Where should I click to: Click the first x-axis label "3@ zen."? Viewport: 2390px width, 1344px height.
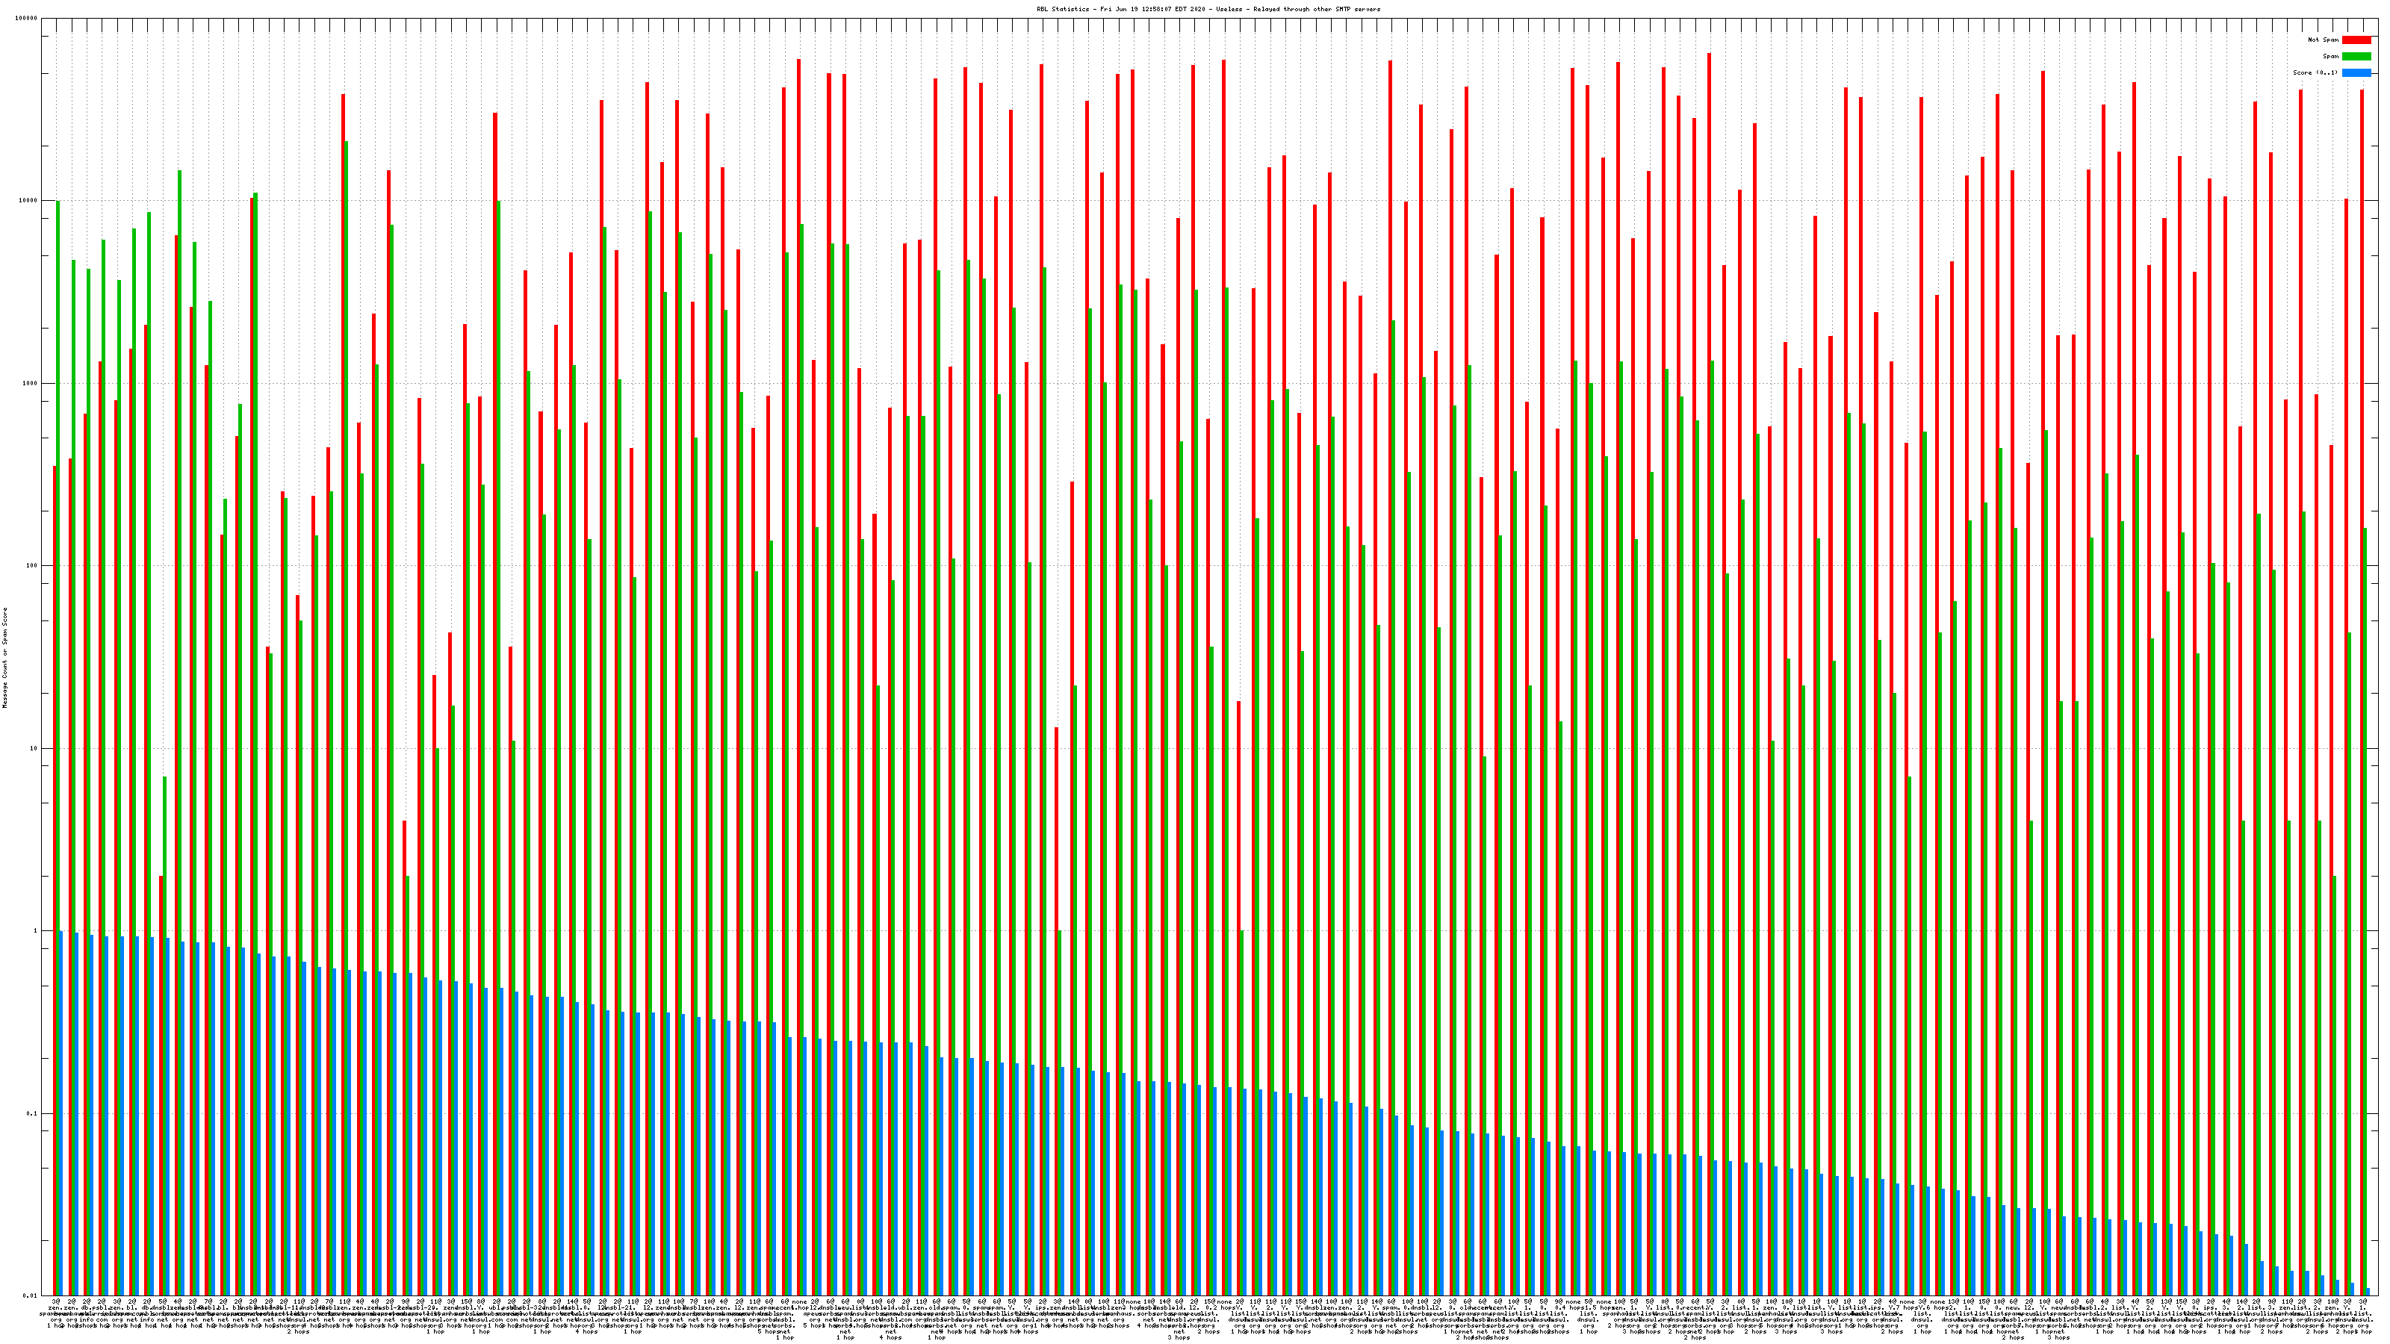[x=56, y=1305]
